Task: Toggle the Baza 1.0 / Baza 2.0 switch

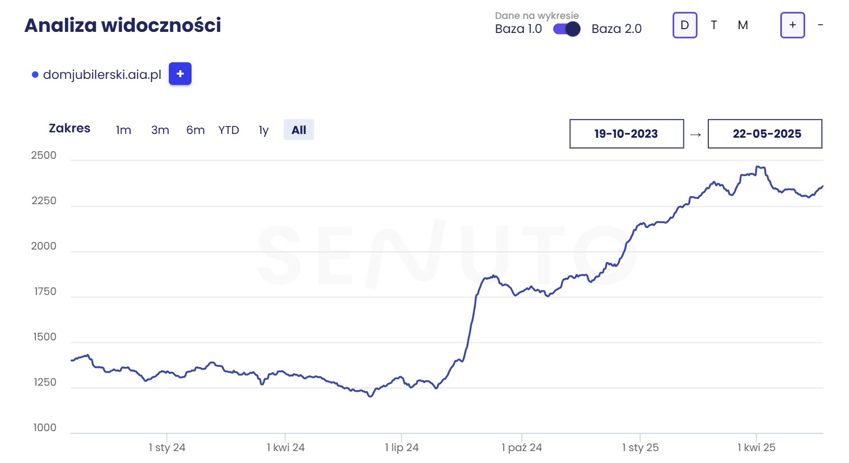Action: click(x=567, y=29)
